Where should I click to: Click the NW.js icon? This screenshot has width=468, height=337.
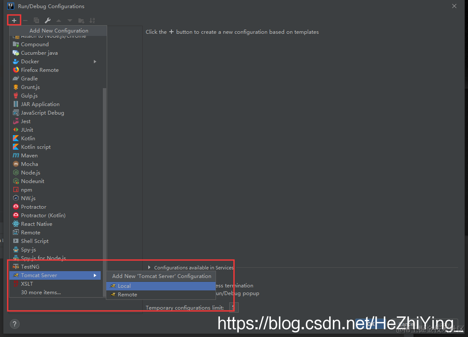coord(16,198)
